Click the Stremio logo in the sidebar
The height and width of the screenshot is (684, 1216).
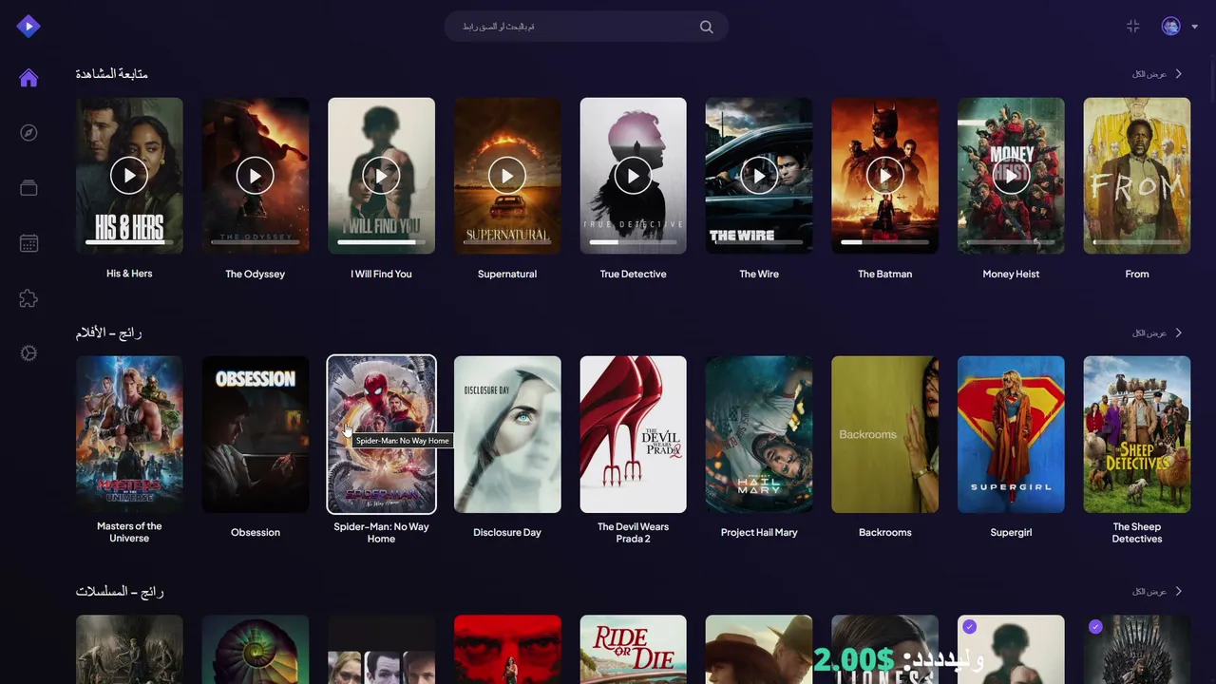28,27
